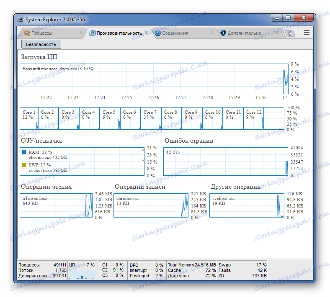The width and height of the screenshot is (330, 297).
Task: Click the Производительность tab icon
Action: pyautogui.click(x=92, y=33)
